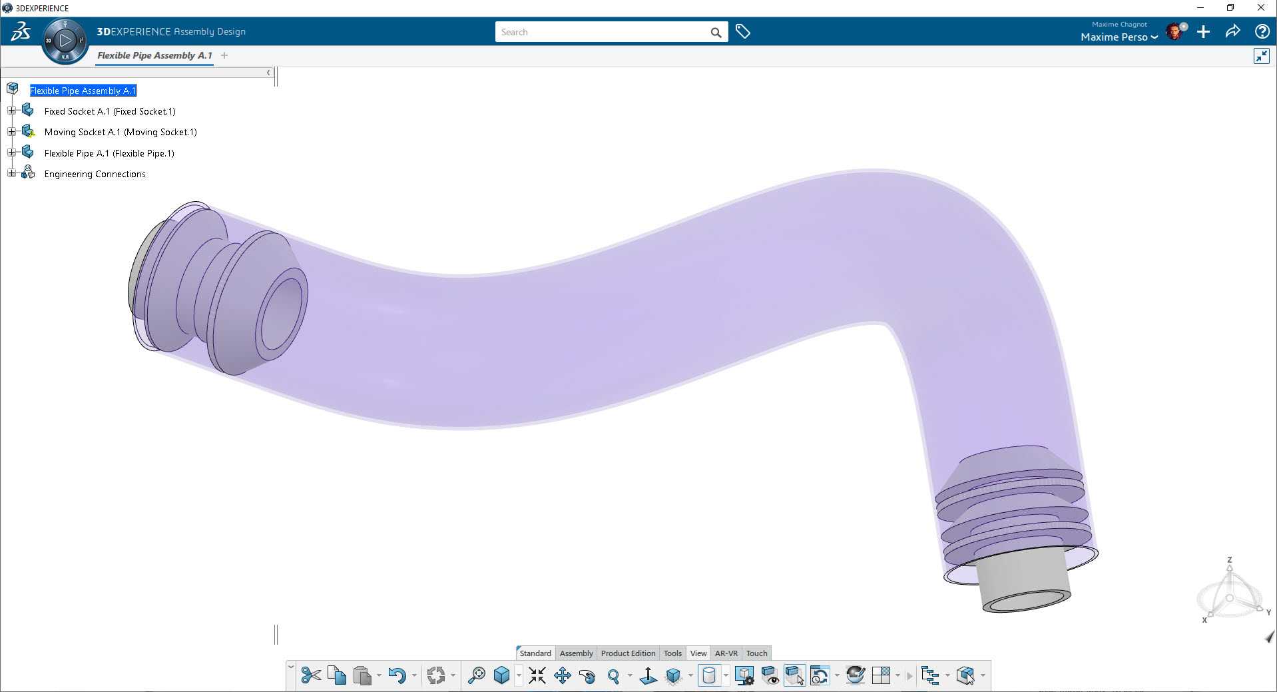
Task: Switch to the Standard toolbar tab
Action: pos(535,653)
